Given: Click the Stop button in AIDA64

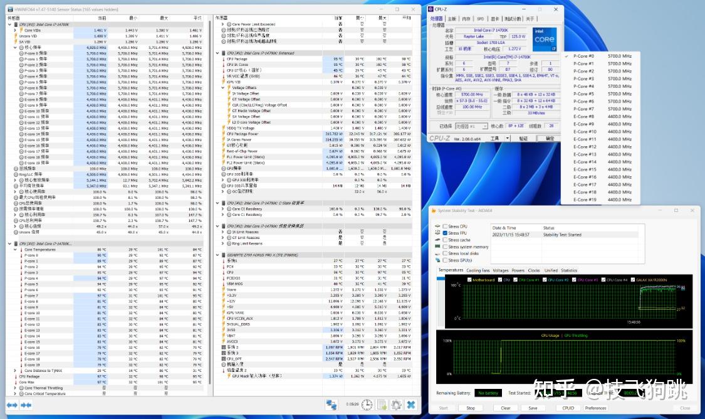Looking at the screenshot, I should (470, 408).
